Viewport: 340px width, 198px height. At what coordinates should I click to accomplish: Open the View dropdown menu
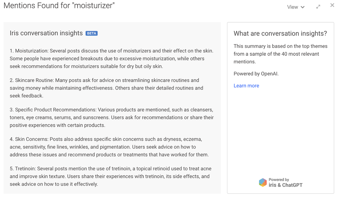click(296, 7)
